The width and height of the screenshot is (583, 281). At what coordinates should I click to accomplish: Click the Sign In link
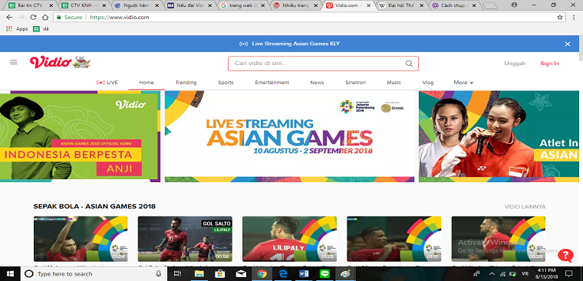tap(549, 64)
